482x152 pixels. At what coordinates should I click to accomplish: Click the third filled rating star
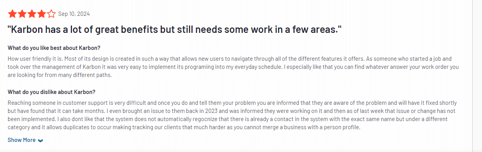tap(32, 14)
